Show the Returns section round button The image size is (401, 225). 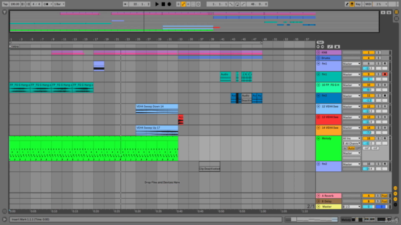tap(395, 194)
